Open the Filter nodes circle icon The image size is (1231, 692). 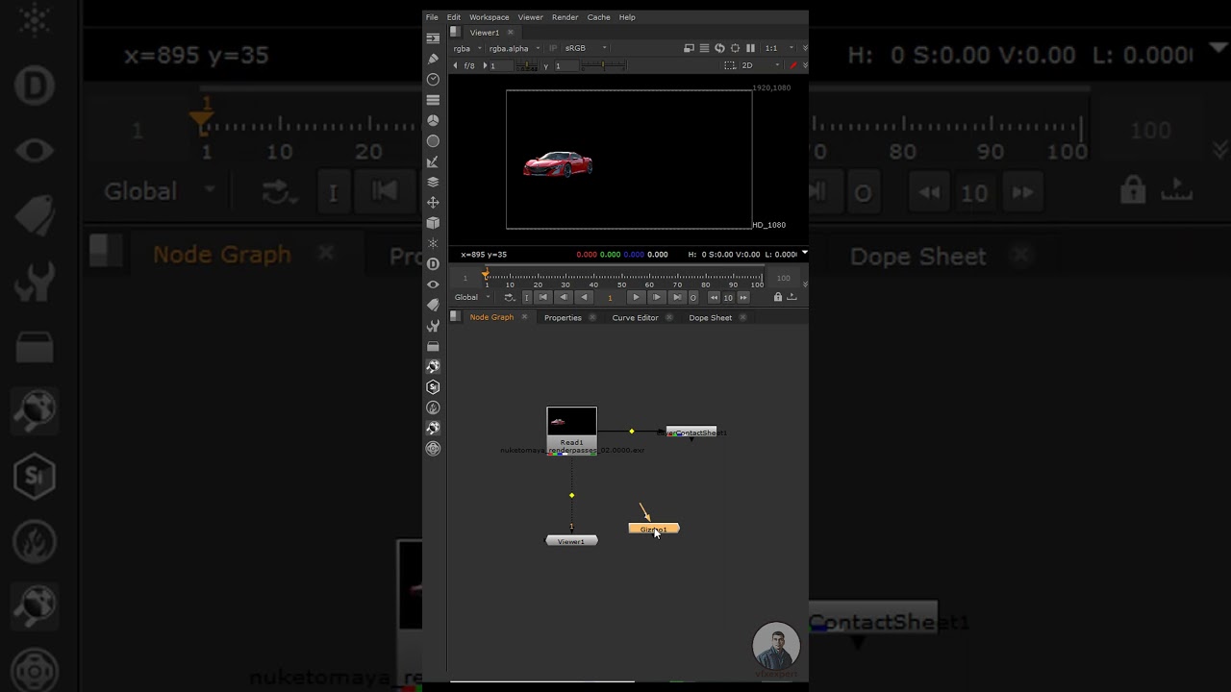coord(433,141)
